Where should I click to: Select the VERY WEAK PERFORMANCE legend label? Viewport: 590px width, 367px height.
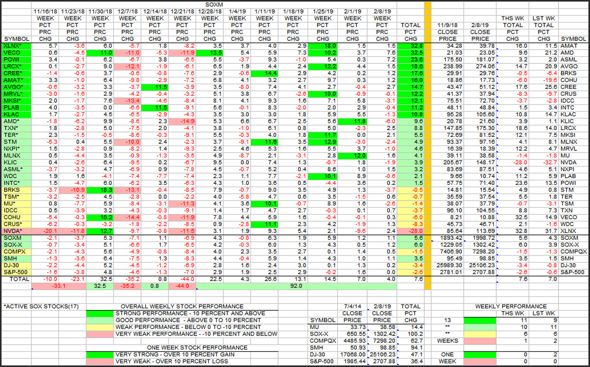point(196,334)
